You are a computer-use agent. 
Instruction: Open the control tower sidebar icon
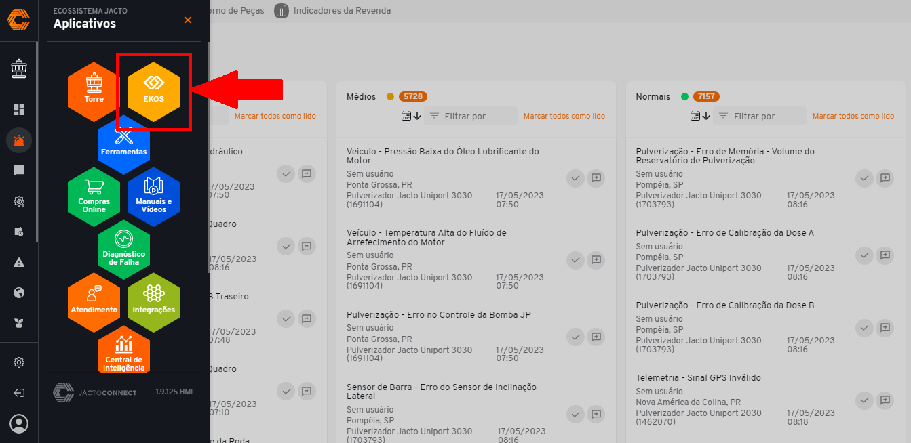click(19, 68)
